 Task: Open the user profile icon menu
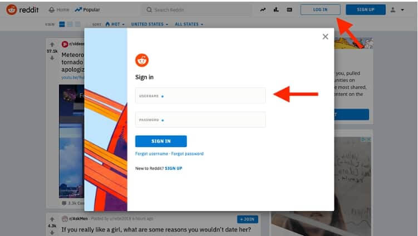[x=397, y=10]
